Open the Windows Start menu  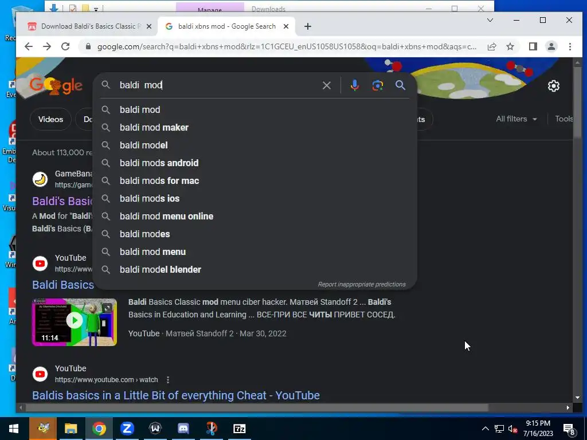coord(14,429)
